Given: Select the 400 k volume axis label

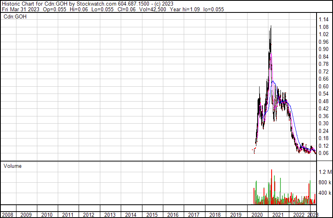Looking at the screenshot, I should click(x=325, y=193).
